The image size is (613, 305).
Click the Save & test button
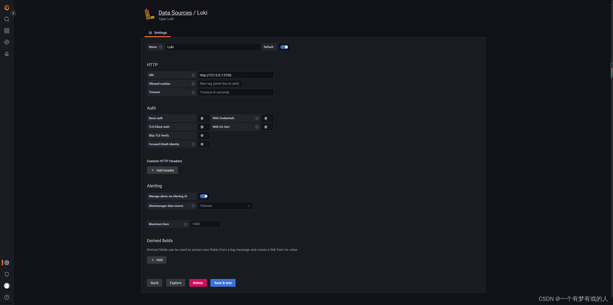223,283
